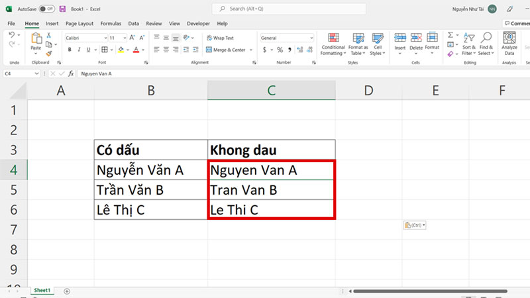Apply red font color
This screenshot has height=298, width=530.
coord(136,50)
